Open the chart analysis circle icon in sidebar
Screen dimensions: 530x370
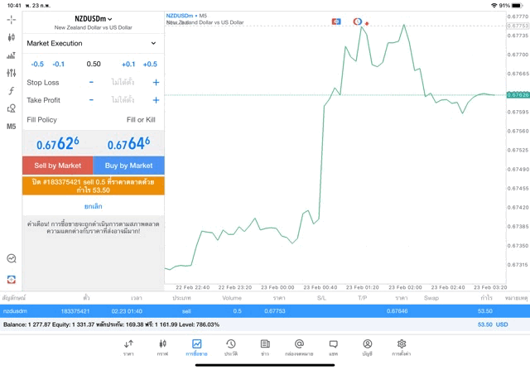click(x=11, y=258)
